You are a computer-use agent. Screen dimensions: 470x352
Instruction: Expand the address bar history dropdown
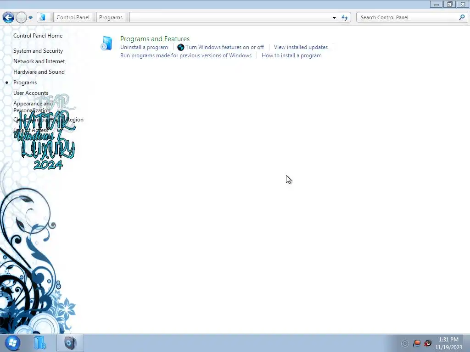click(334, 18)
